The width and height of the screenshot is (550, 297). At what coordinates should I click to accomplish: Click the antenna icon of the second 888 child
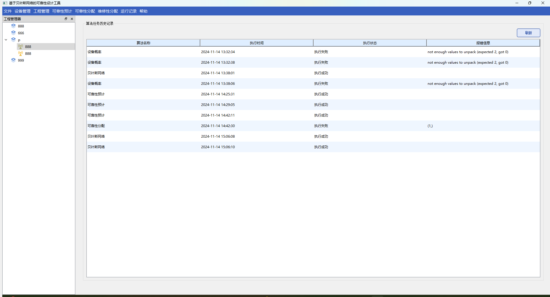coord(21,53)
